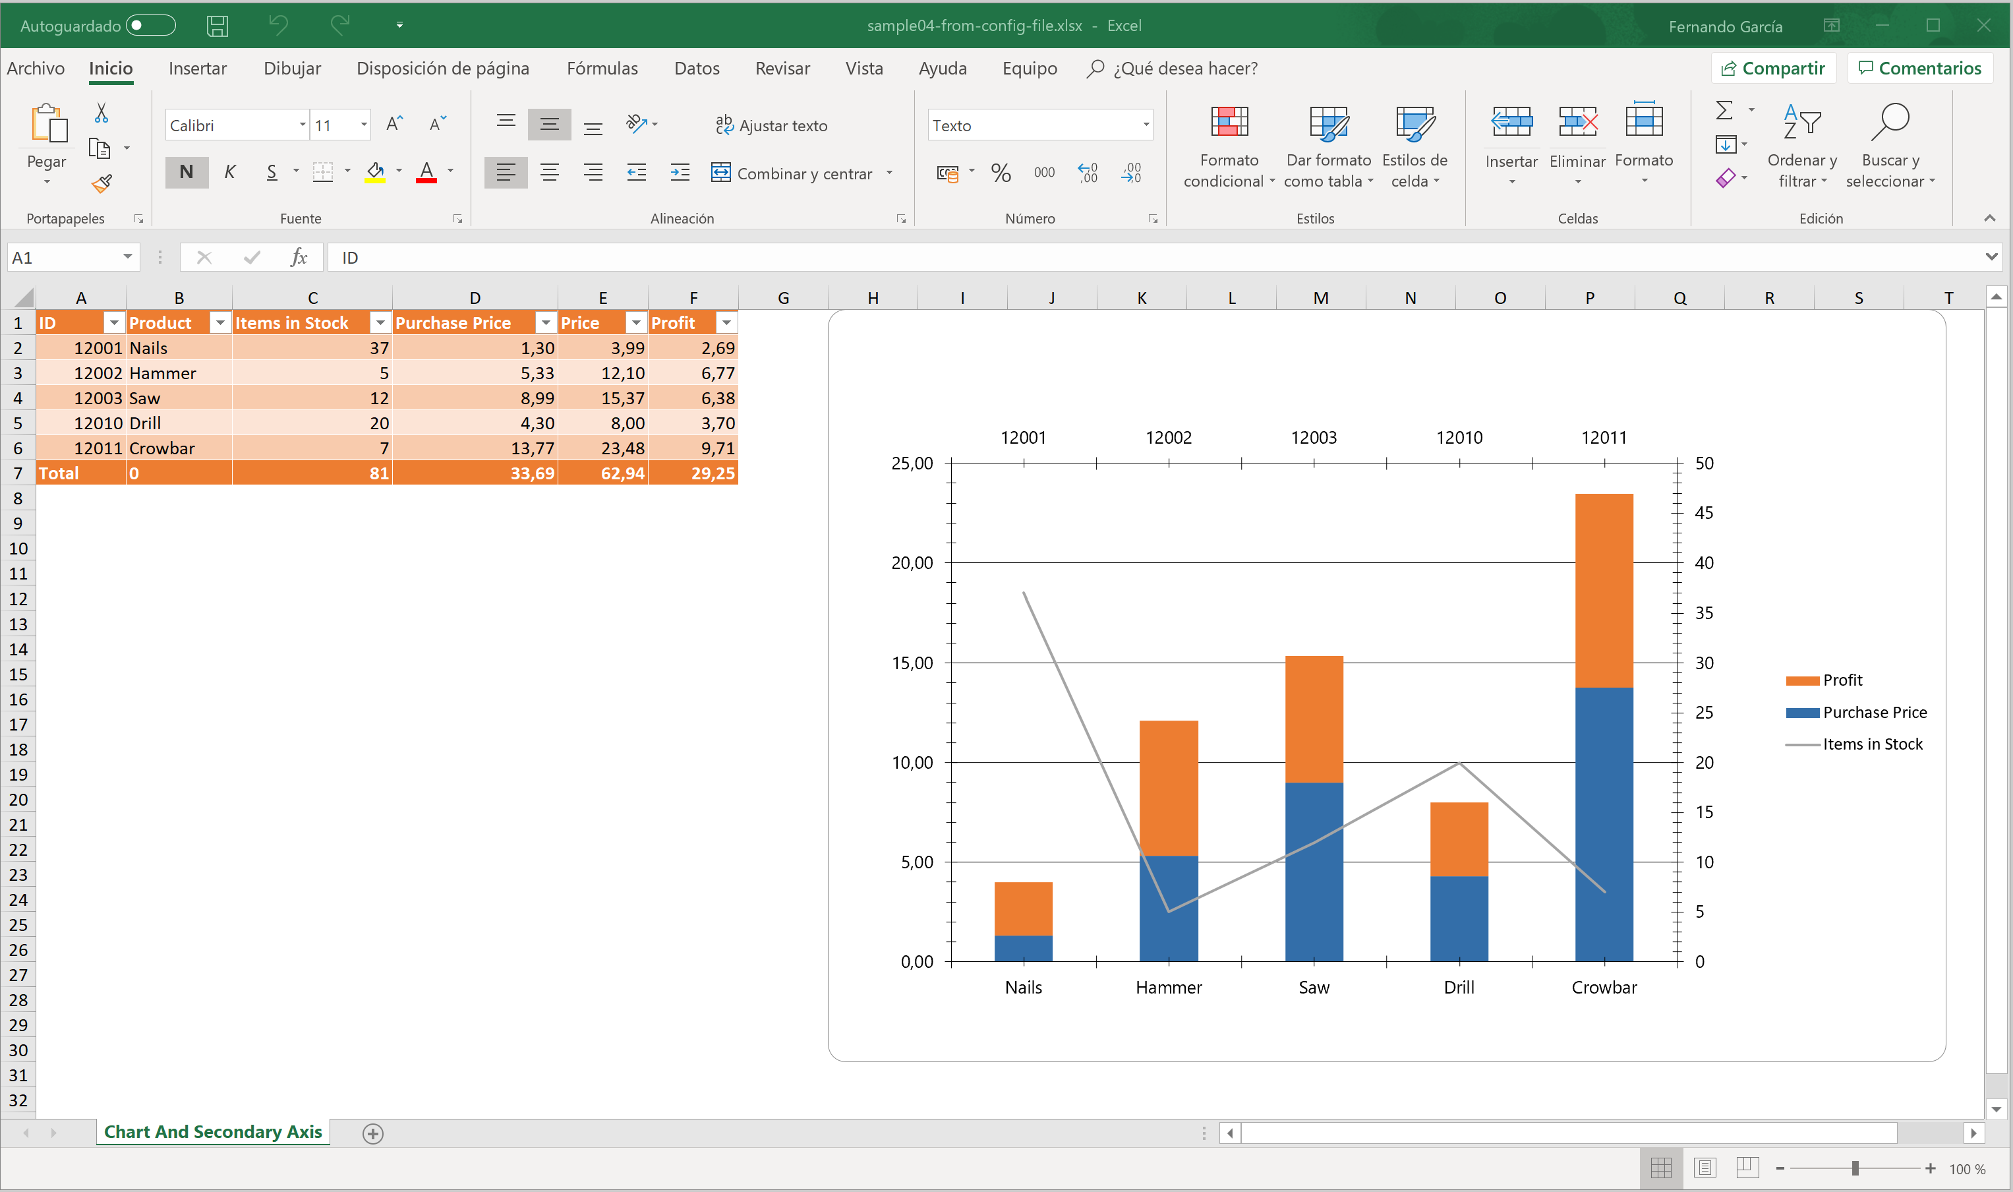
Task: Toggle bold N formatting button
Action: point(187,172)
